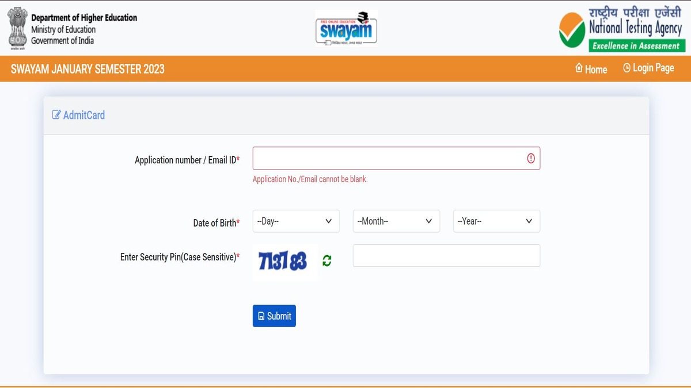Click the Submit button
The width and height of the screenshot is (691, 388).
[x=274, y=316]
